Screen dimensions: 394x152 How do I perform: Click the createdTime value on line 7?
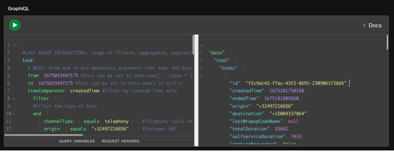(x=85, y=91)
